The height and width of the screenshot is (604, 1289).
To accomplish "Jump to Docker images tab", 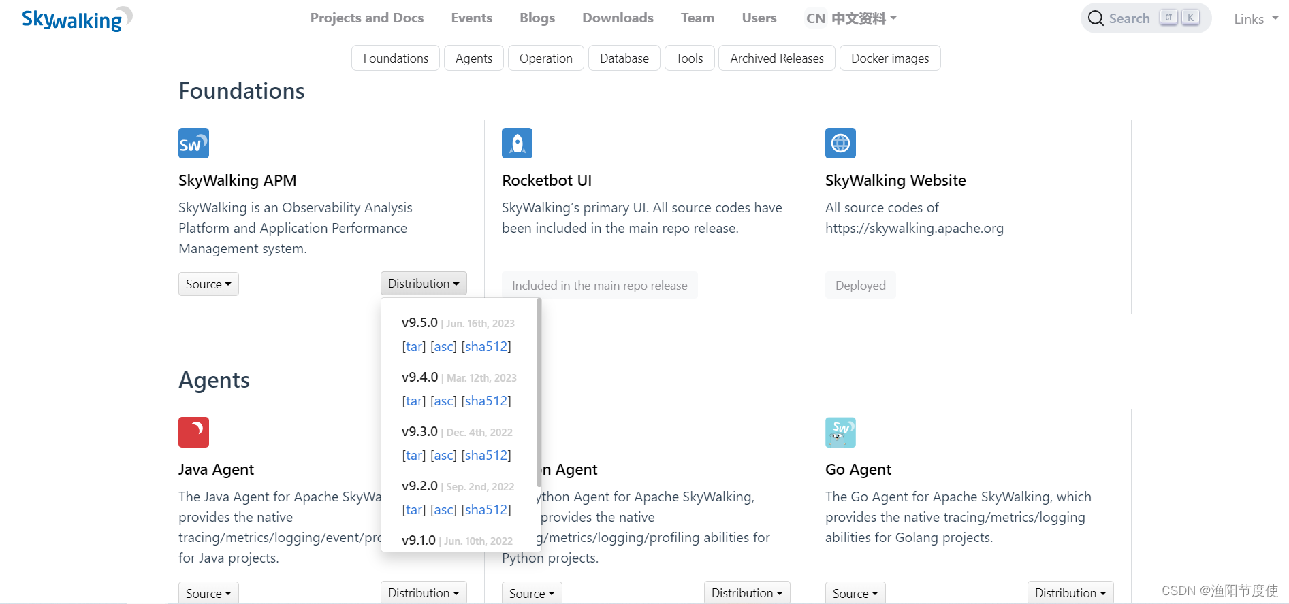I will (x=890, y=58).
